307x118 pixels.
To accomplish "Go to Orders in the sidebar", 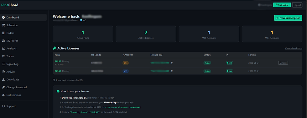I will [23, 33].
